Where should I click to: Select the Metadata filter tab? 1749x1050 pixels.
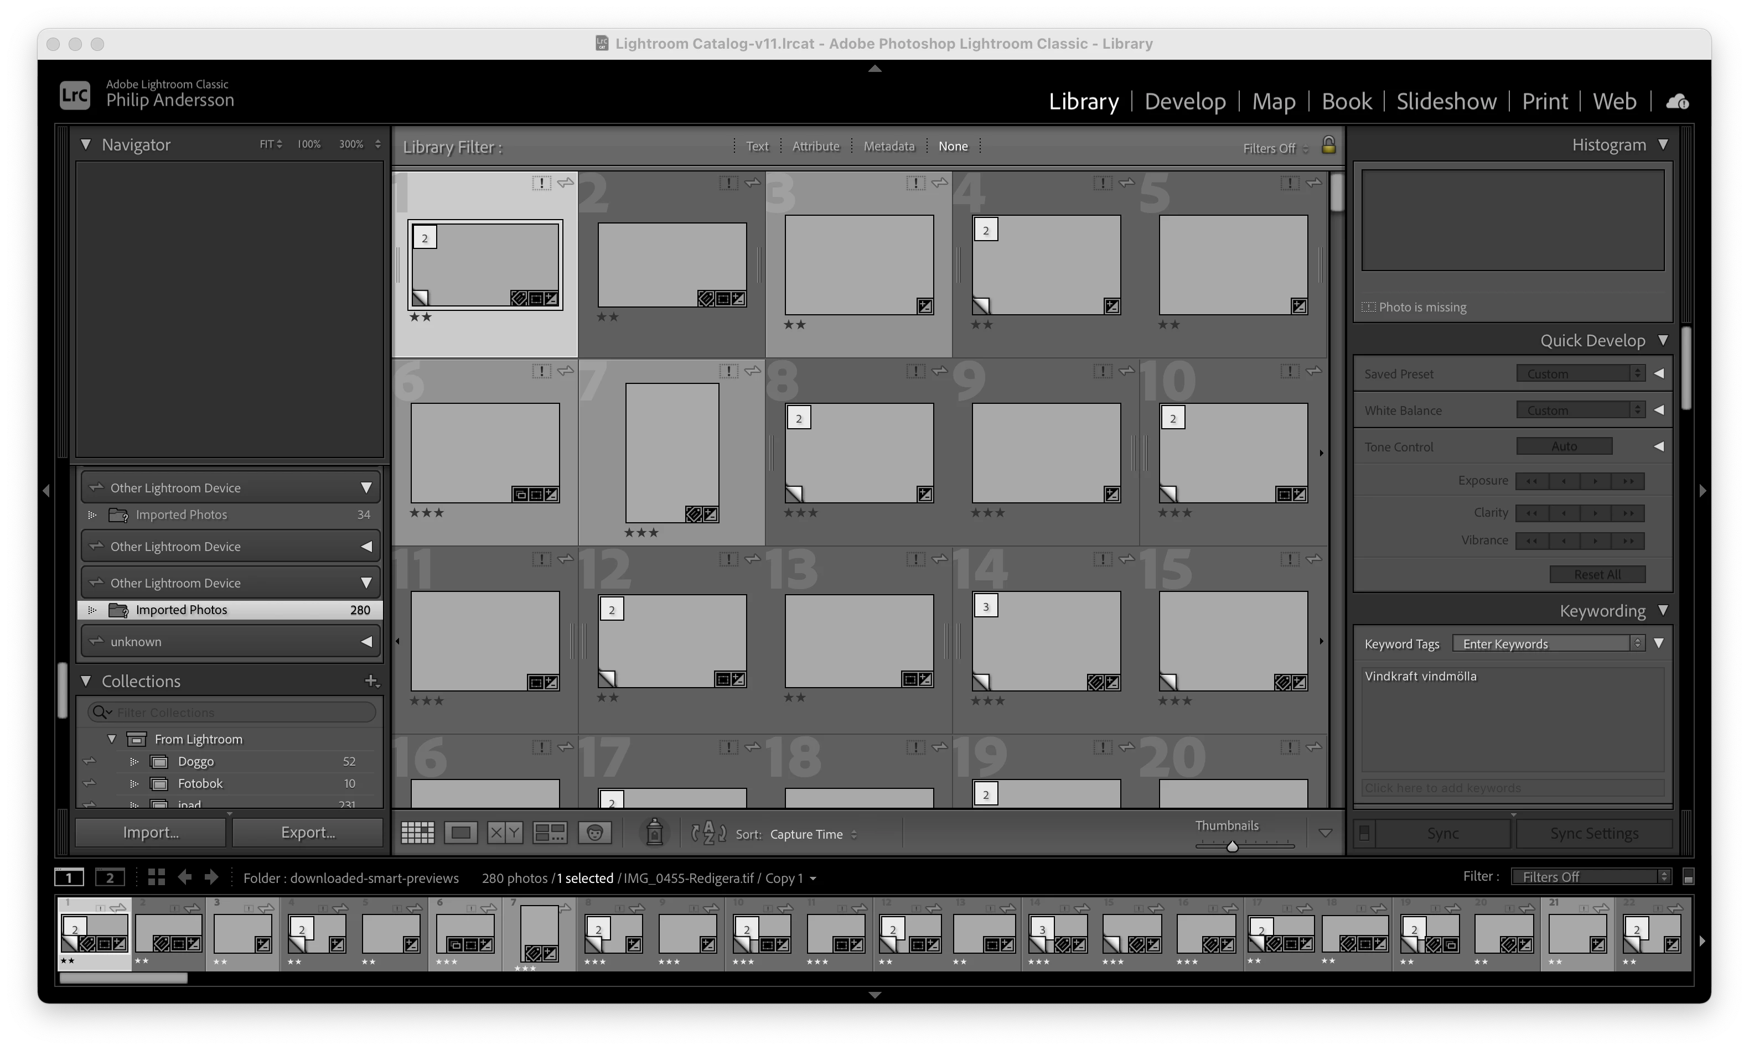click(888, 147)
